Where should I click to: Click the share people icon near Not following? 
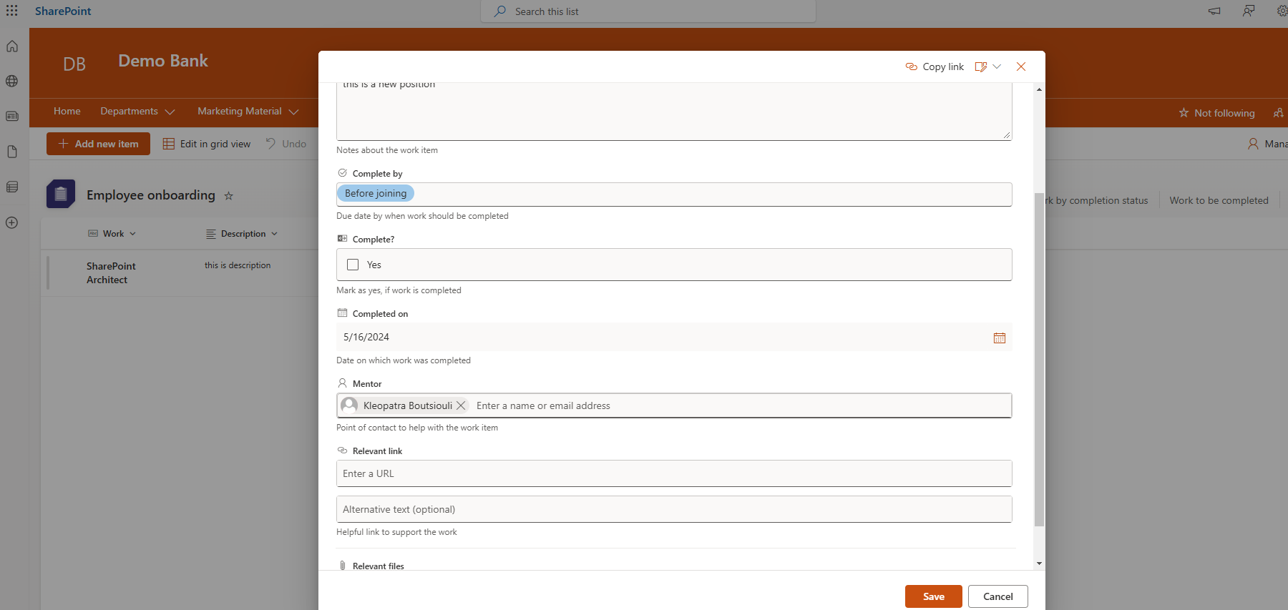click(x=1278, y=113)
